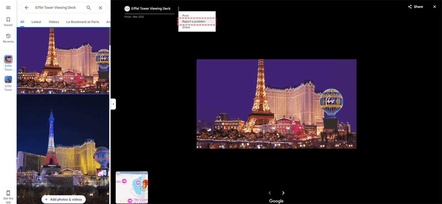Select the first night Eiffel Tower thumbnail

[x=63, y=61]
